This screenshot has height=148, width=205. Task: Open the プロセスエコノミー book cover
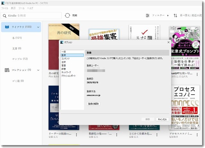tap(184, 107)
